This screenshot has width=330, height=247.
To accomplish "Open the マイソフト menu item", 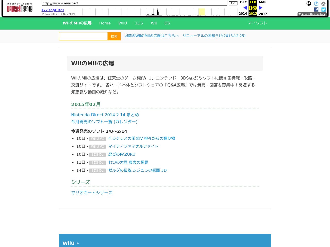I will pos(258,23).
